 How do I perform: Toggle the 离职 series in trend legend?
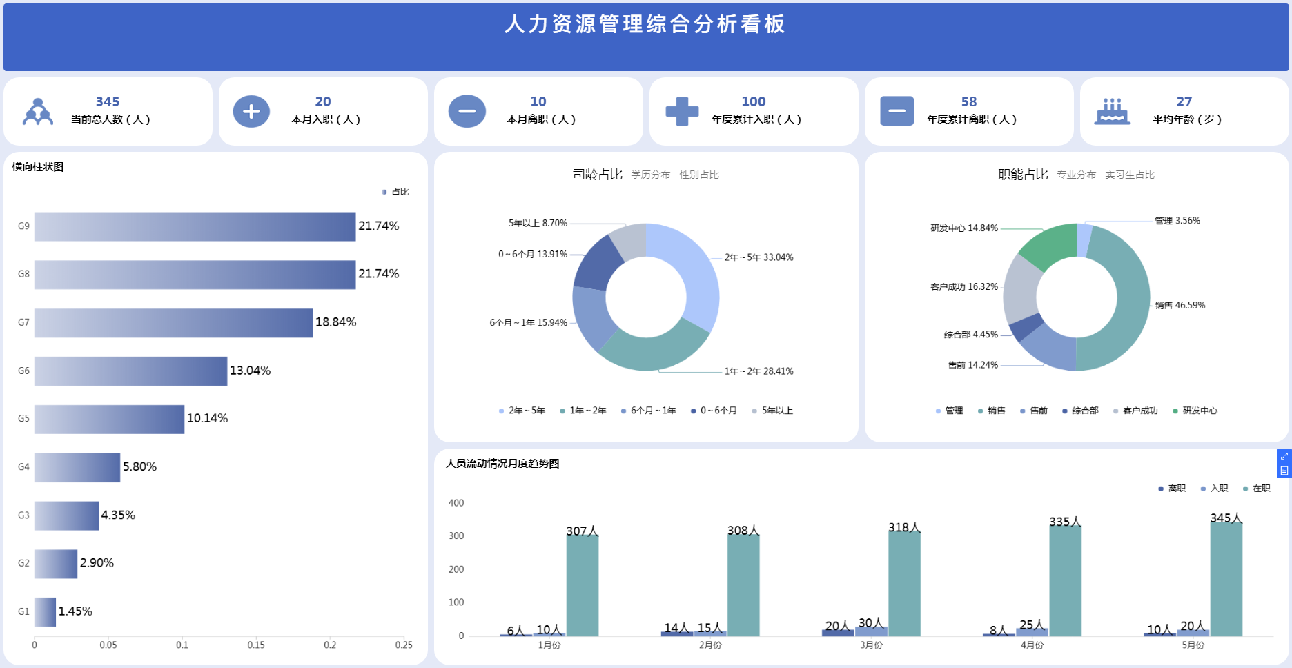click(1171, 489)
